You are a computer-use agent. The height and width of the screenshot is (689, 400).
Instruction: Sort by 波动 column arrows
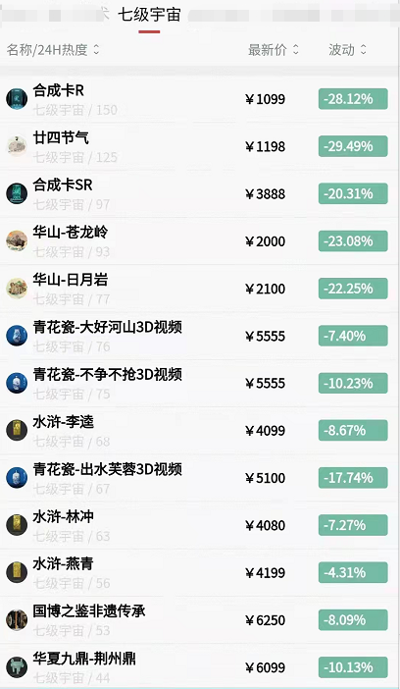(363, 50)
